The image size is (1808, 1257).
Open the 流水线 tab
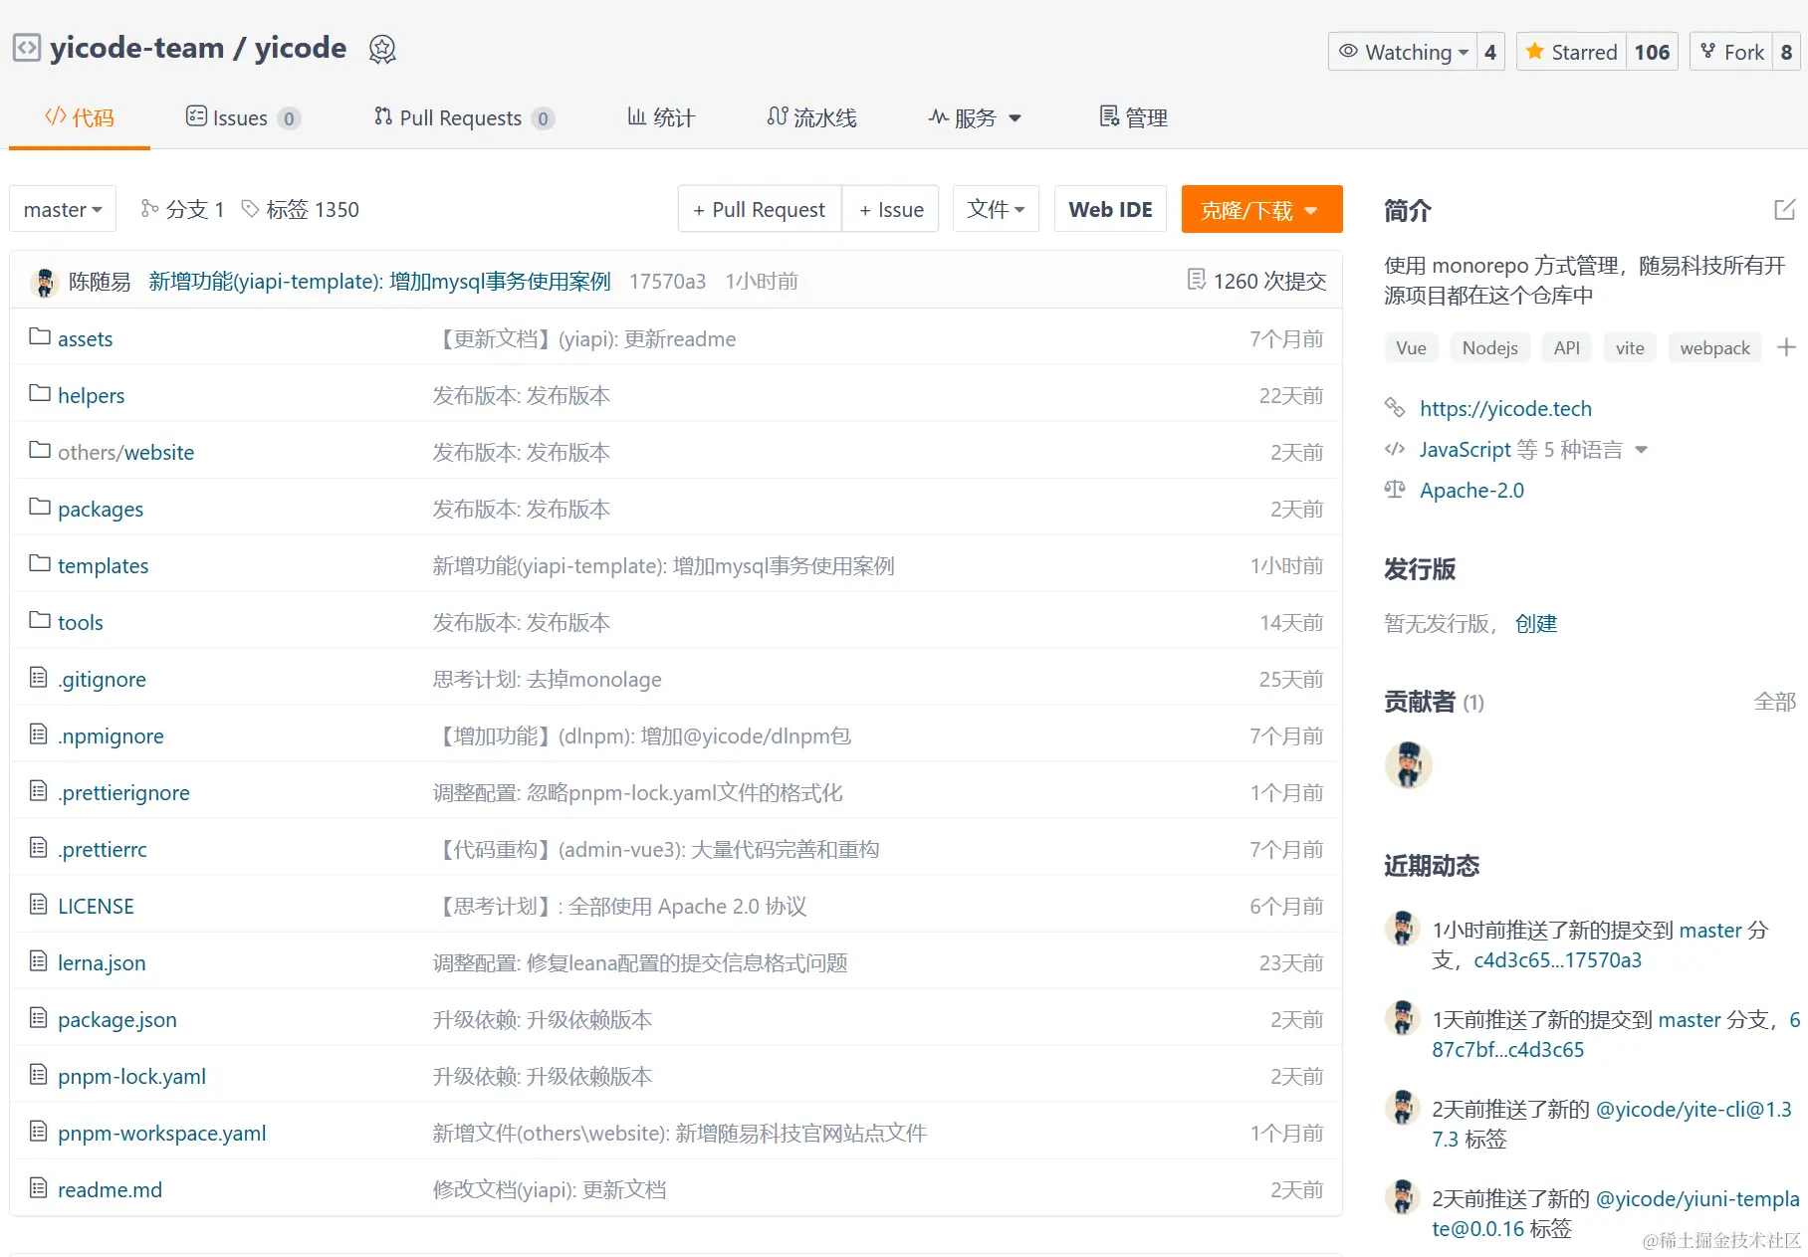click(811, 117)
